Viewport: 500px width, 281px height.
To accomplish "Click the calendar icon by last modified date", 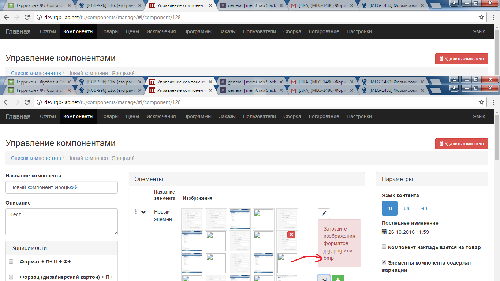I will [384, 232].
